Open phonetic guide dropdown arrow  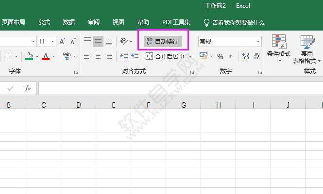click(75, 56)
